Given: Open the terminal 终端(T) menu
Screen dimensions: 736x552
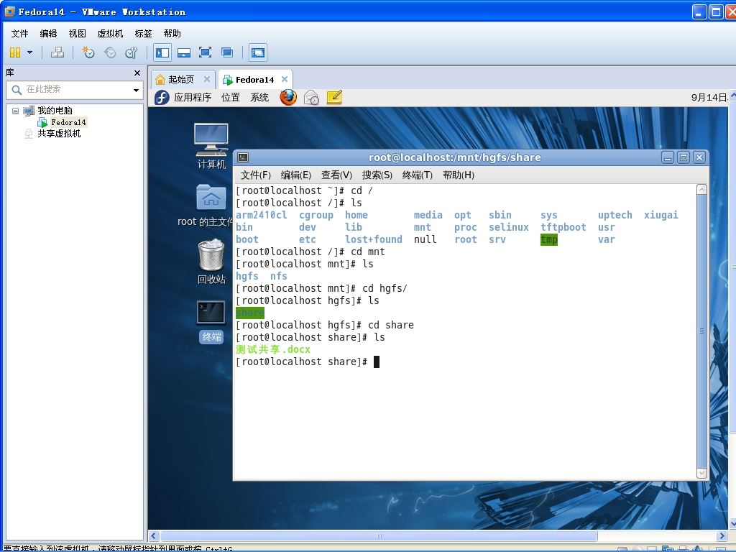Looking at the screenshot, I should 418,175.
